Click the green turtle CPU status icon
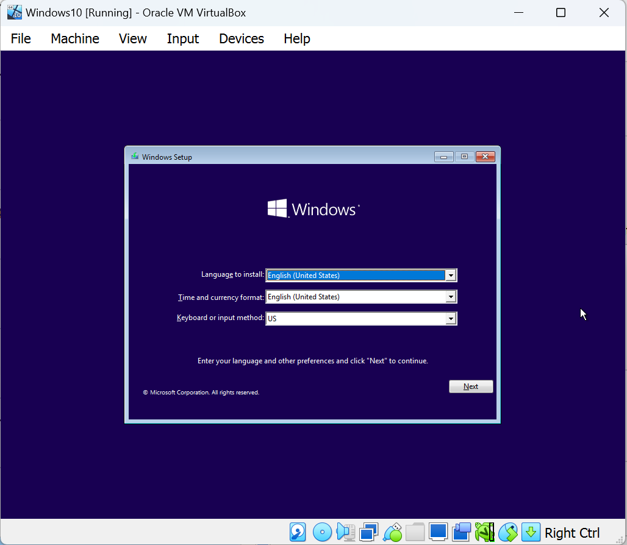The height and width of the screenshot is (545, 627). (485, 532)
